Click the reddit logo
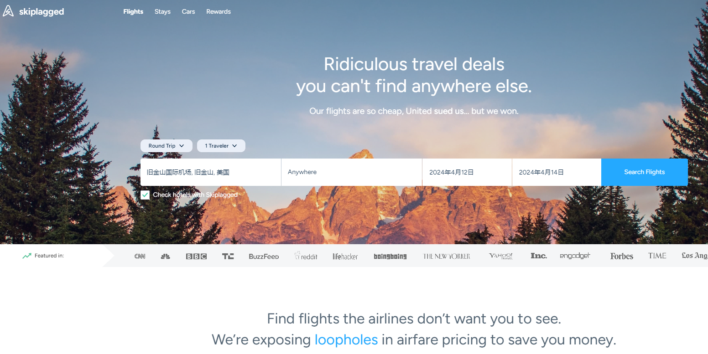 coord(306,256)
